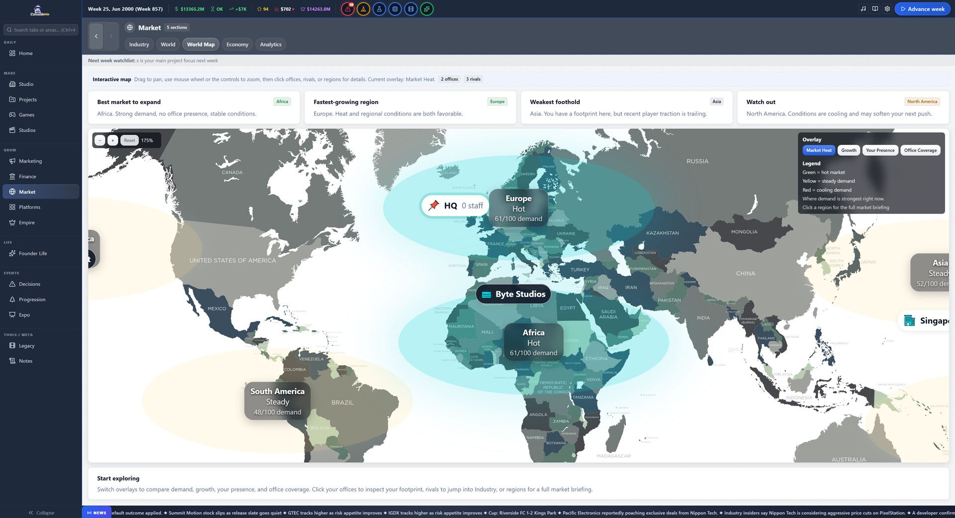Click the green sparkles icon
Viewport: 955px width, 518px height.
tap(427, 9)
